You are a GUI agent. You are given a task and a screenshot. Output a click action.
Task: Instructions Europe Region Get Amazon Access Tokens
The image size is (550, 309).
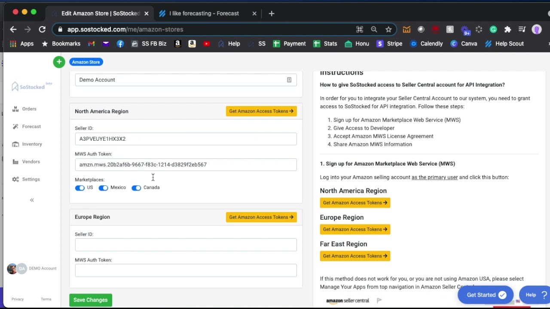point(355,229)
